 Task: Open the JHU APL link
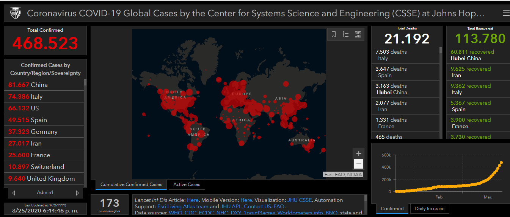tap(231, 206)
